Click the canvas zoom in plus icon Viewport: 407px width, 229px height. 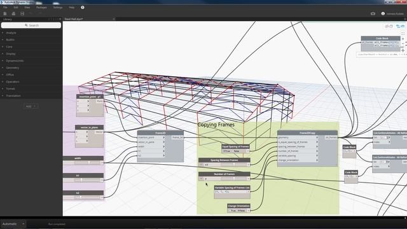coord(403,39)
